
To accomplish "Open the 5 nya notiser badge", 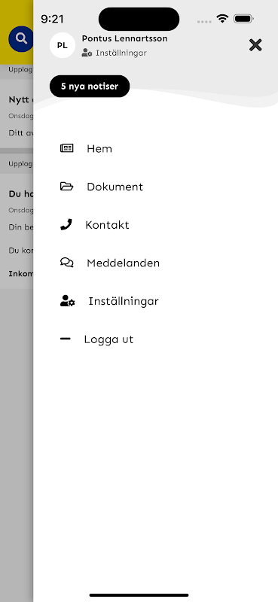I will [90, 86].
